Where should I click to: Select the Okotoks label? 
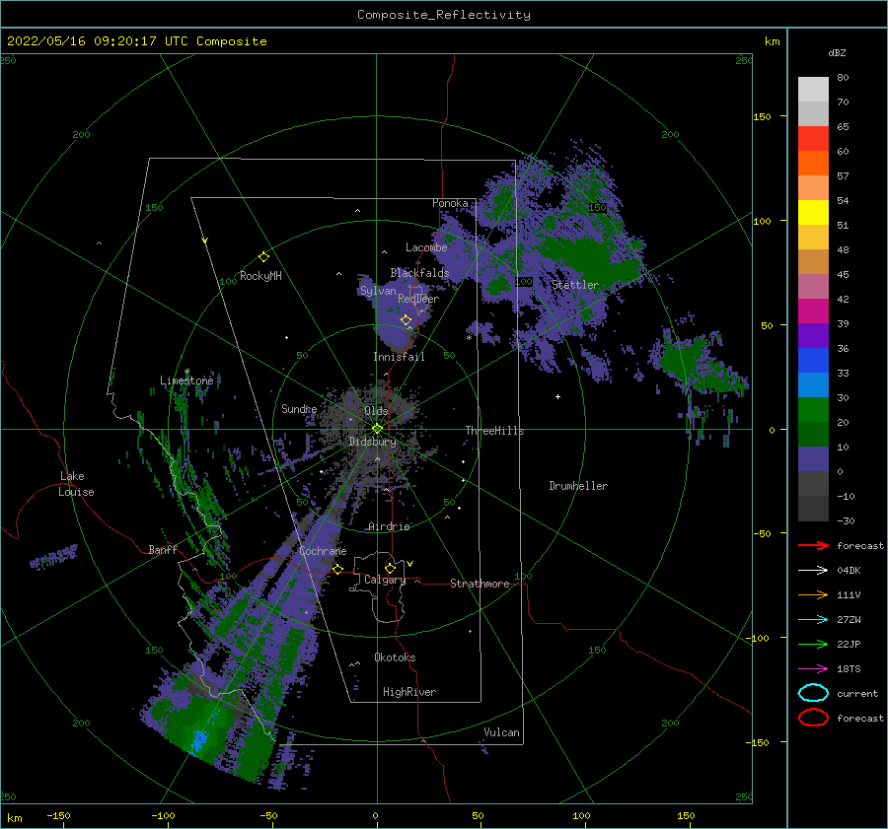click(395, 657)
